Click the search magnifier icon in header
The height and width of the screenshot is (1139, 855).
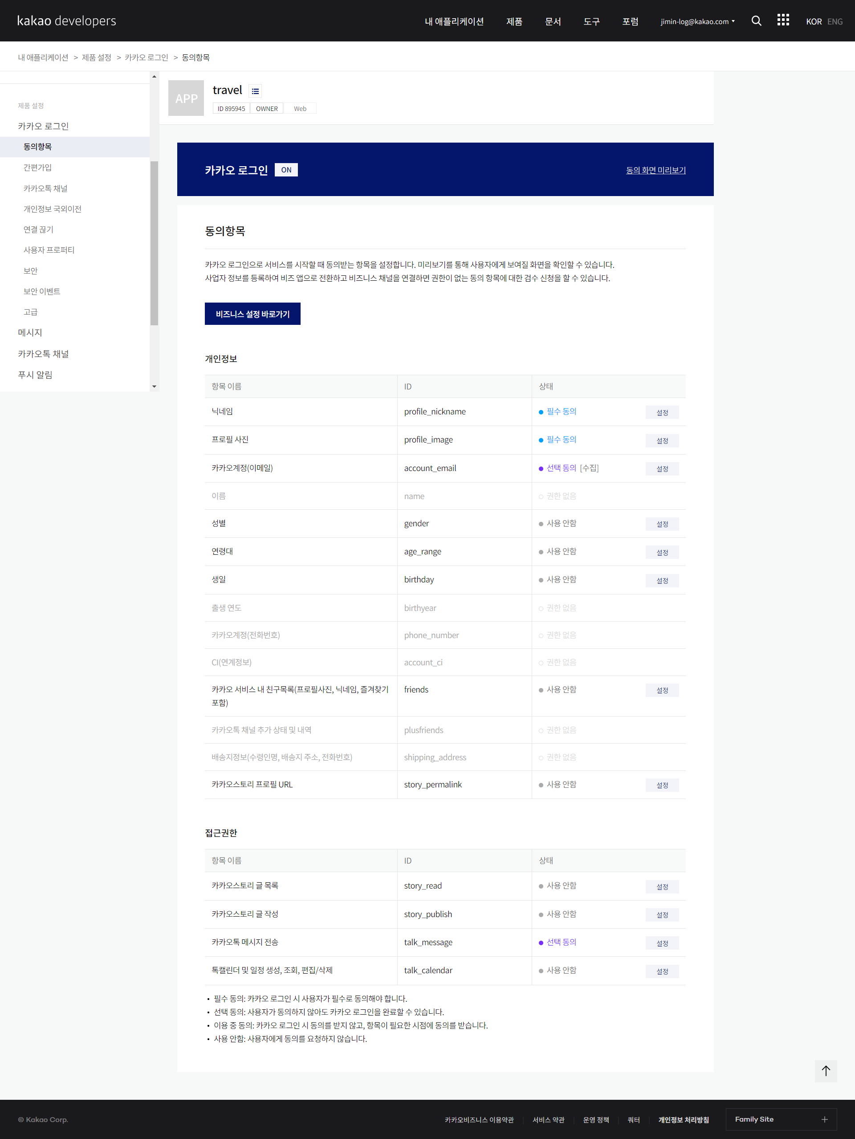756,20
